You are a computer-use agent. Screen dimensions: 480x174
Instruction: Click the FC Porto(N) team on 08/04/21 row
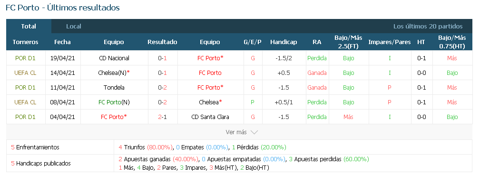pyautogui.click(x=114, y=102)
